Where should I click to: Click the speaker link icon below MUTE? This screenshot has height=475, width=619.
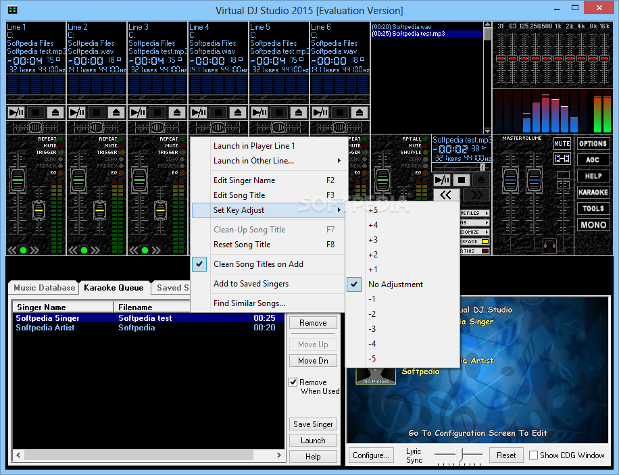click(x=562, y=159)
